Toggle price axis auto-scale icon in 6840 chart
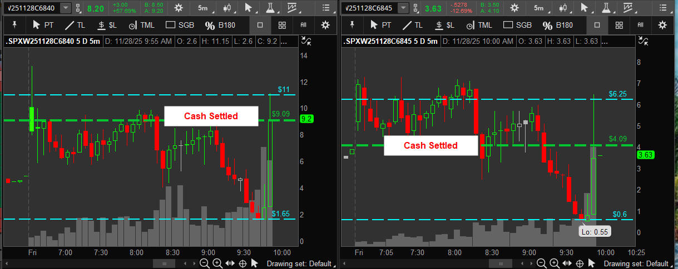This screenshot has width=678, height=269. [306, 40]
